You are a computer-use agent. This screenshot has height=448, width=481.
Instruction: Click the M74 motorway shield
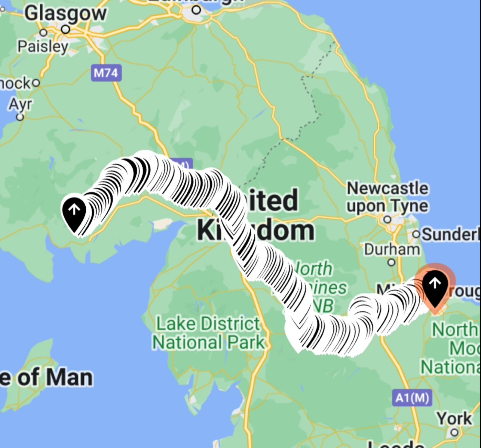(106, 73)
